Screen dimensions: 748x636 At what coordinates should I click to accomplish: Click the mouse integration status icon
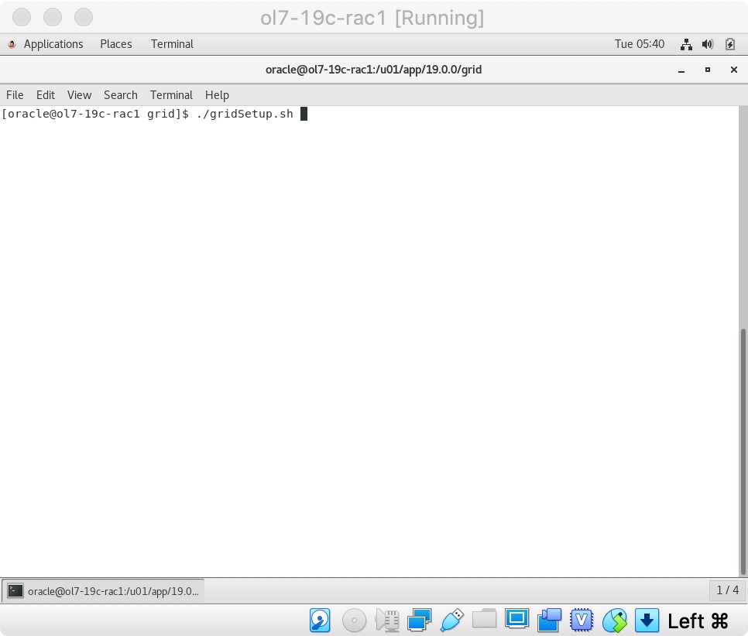pyautogui.click(x=614, y=621)
